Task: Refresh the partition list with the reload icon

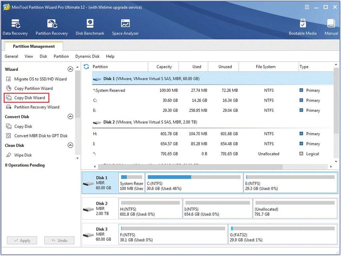Action: [x=86, y=67]
